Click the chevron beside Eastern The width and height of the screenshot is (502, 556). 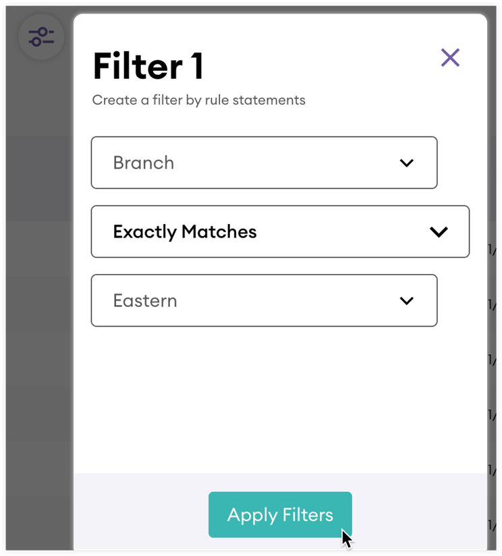point(406,301)
